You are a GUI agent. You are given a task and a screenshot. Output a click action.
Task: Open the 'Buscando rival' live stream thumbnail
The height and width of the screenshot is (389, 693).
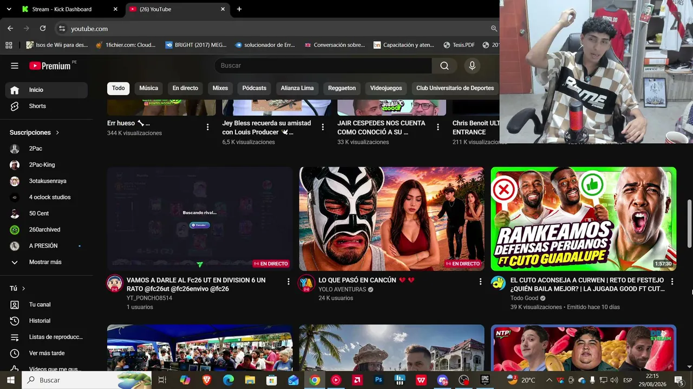(200, 219)
